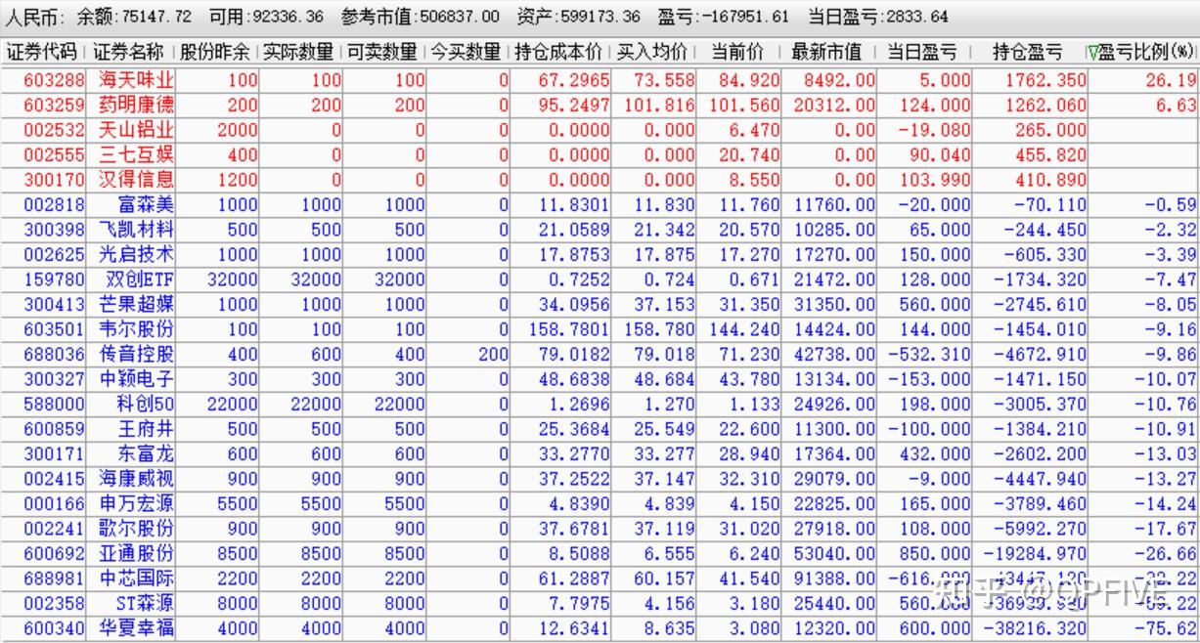The height and width of the screenshot is (643, 1200).
Task: Click the 可用:92336.36 available funds value
Action: [x=266, y=17]
